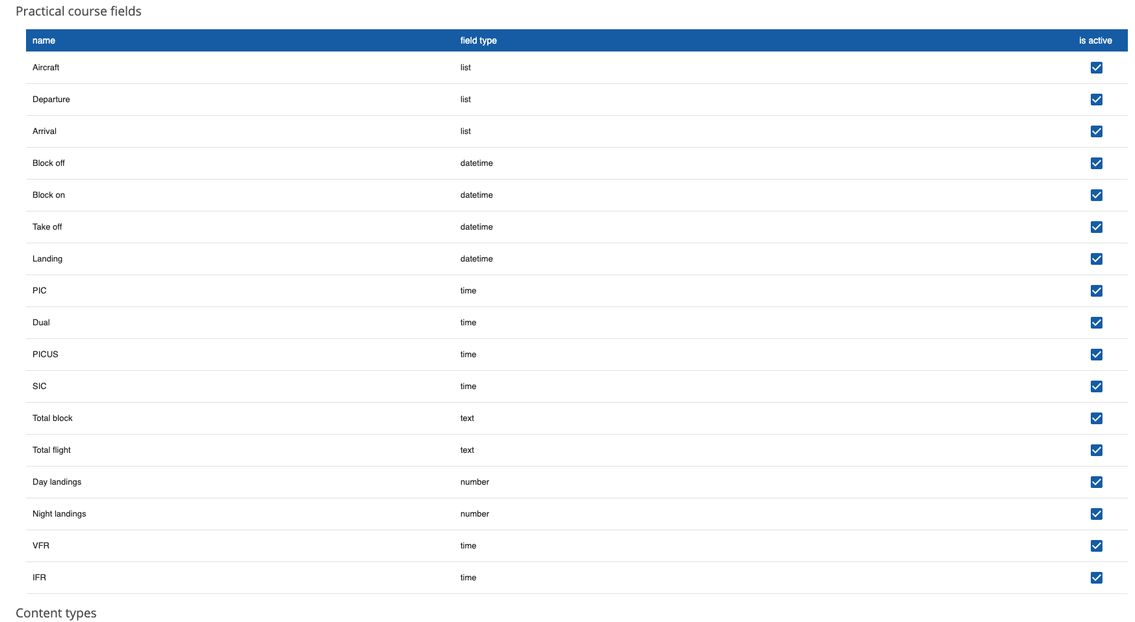The width and height of the screenshot is (1135, 622).
Task: Click the PIC row name
Action: pos(40,291)
